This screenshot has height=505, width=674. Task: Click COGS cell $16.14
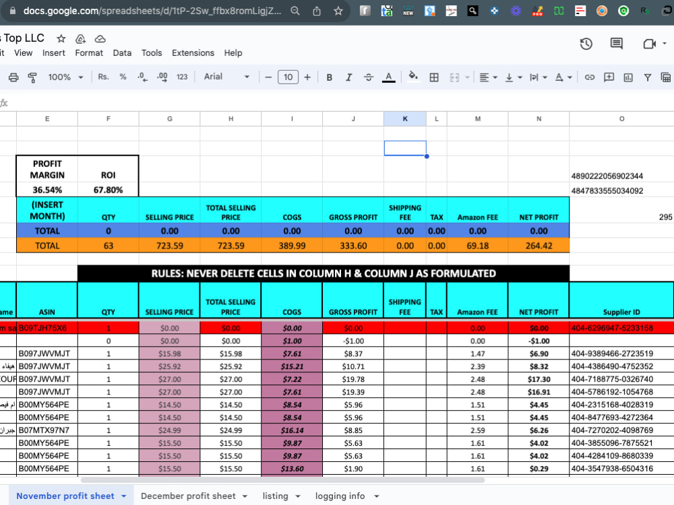pos(292,430)
